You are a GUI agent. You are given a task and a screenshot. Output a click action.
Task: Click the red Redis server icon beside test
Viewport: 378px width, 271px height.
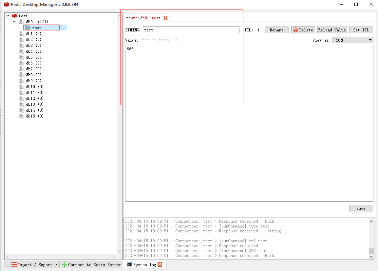point(14,15)
